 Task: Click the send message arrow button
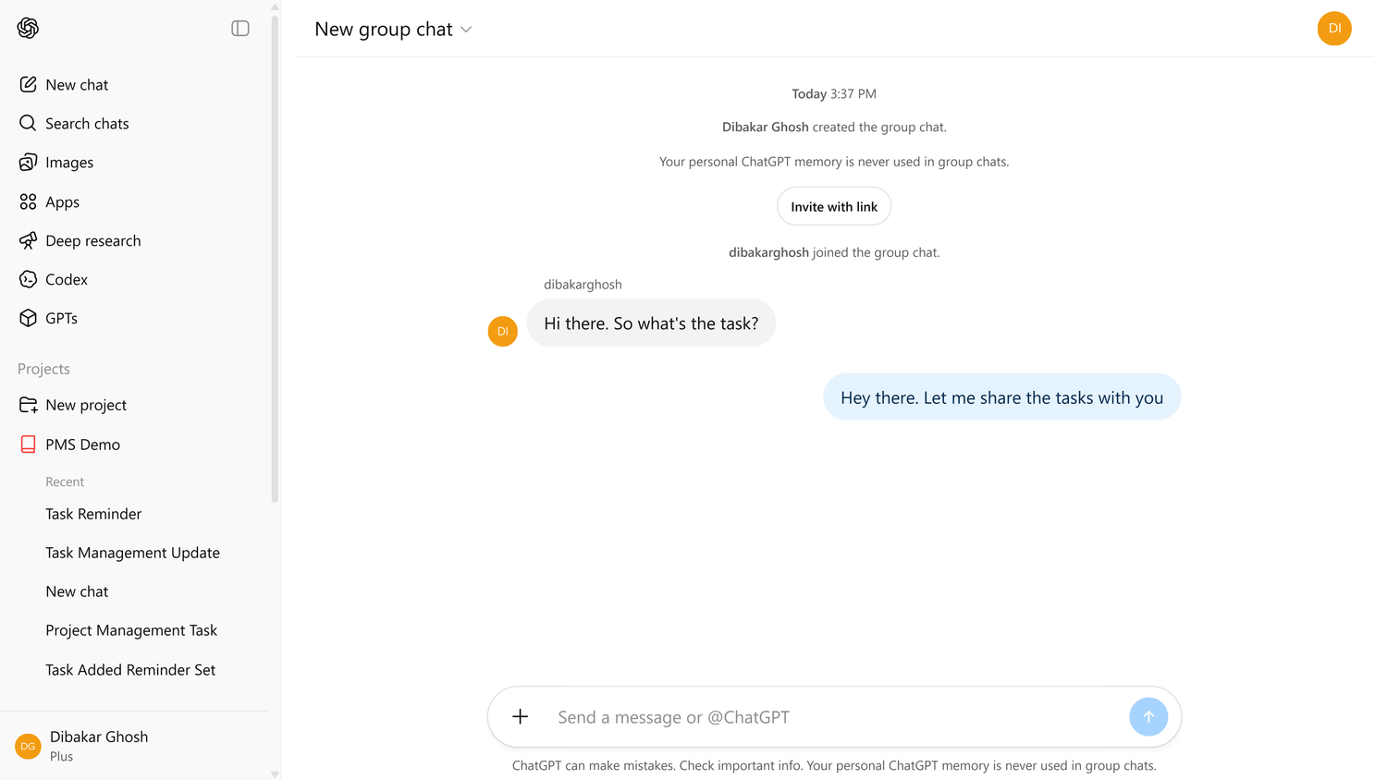(x=1148, y=717)
